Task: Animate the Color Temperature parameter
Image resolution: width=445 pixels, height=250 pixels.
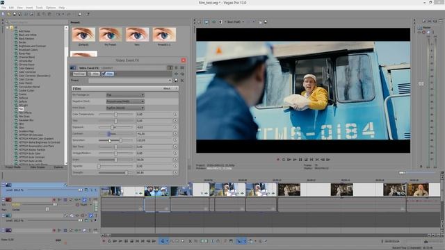Action: point(175,114)
